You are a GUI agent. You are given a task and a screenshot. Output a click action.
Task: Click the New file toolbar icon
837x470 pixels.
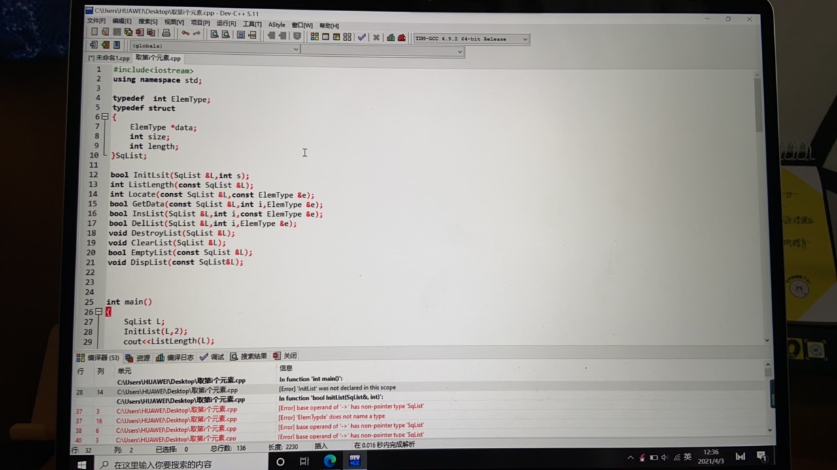click(x=95, y=31)
